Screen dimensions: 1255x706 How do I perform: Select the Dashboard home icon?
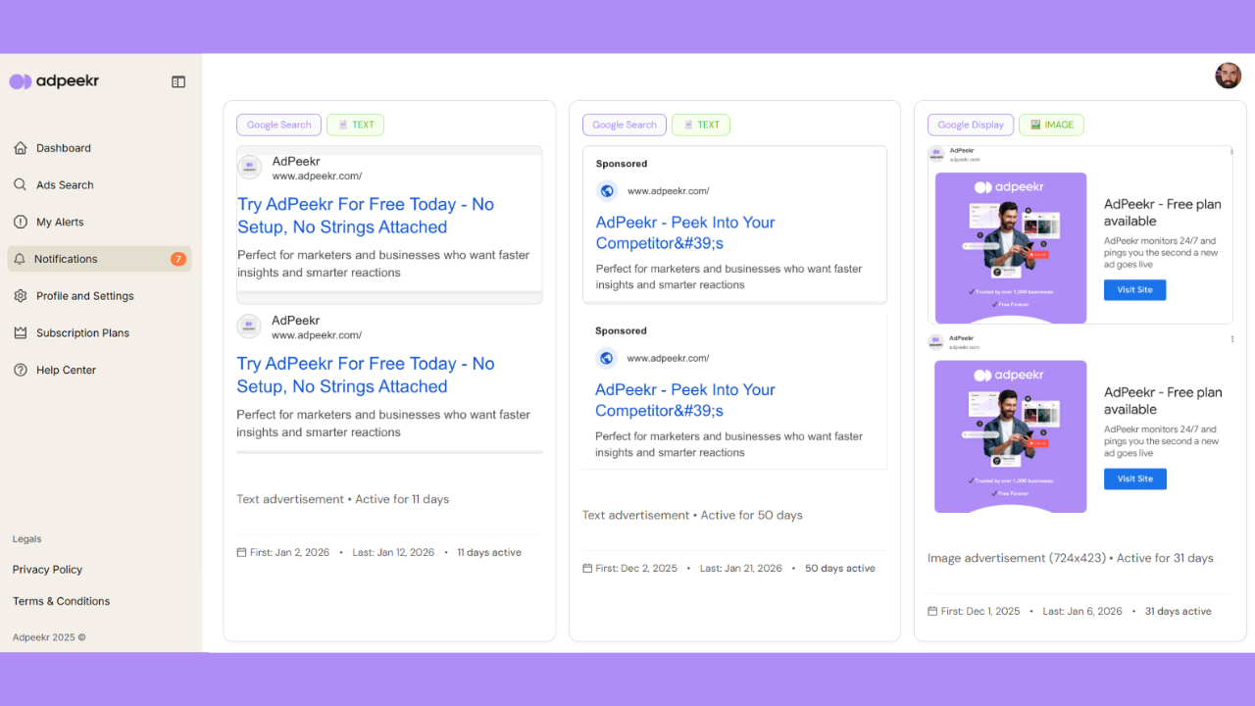(x=20, y=147)
